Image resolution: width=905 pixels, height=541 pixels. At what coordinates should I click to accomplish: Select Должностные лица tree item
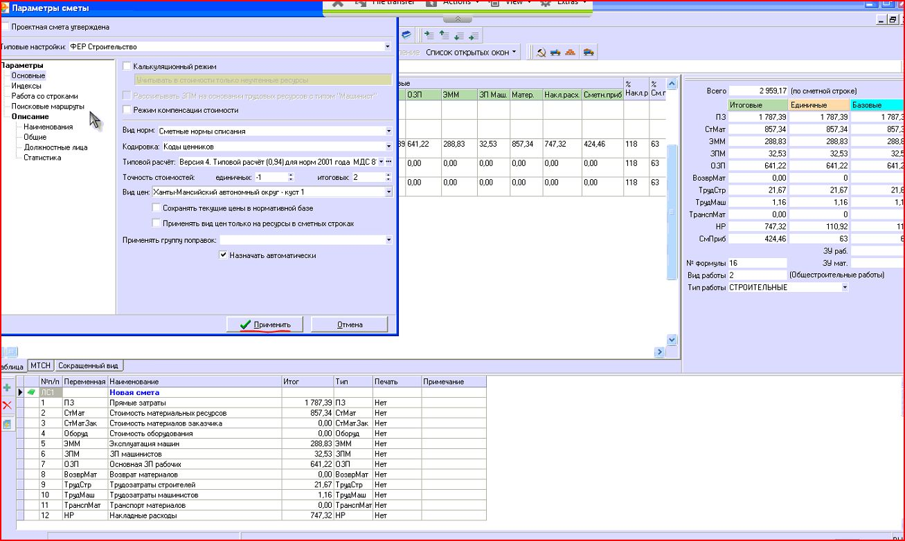coord(55,147)
